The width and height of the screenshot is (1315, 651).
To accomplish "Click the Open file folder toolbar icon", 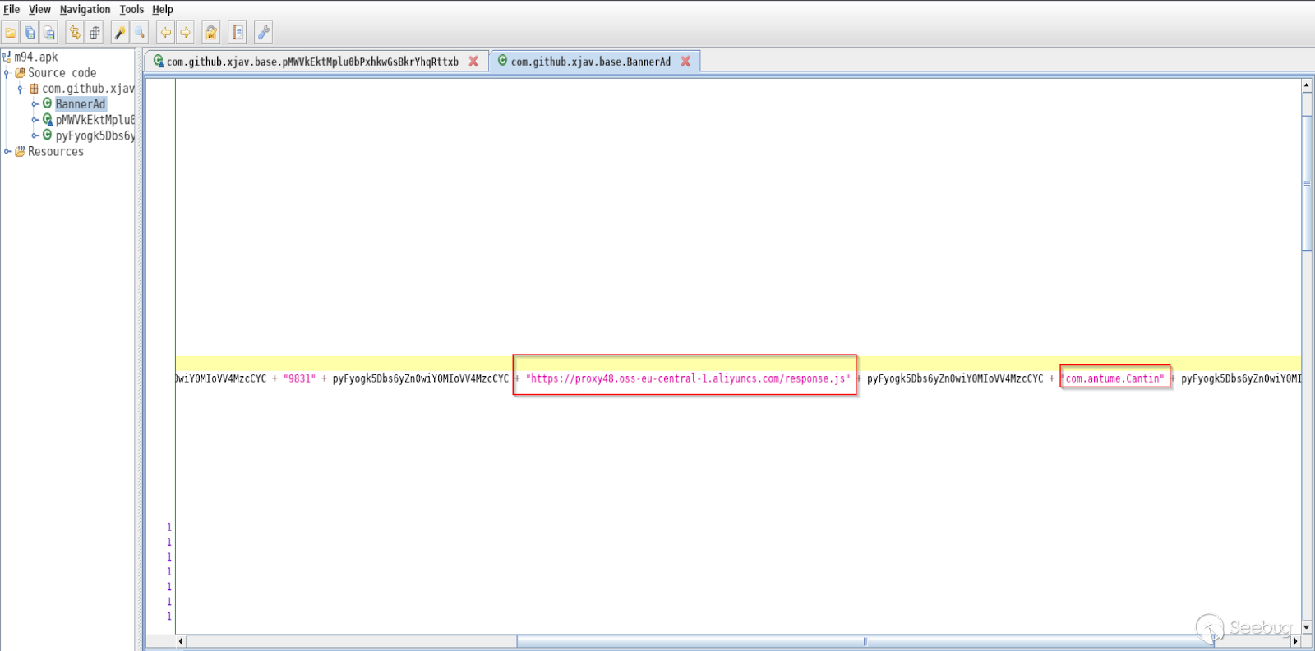I will point(11,33).
